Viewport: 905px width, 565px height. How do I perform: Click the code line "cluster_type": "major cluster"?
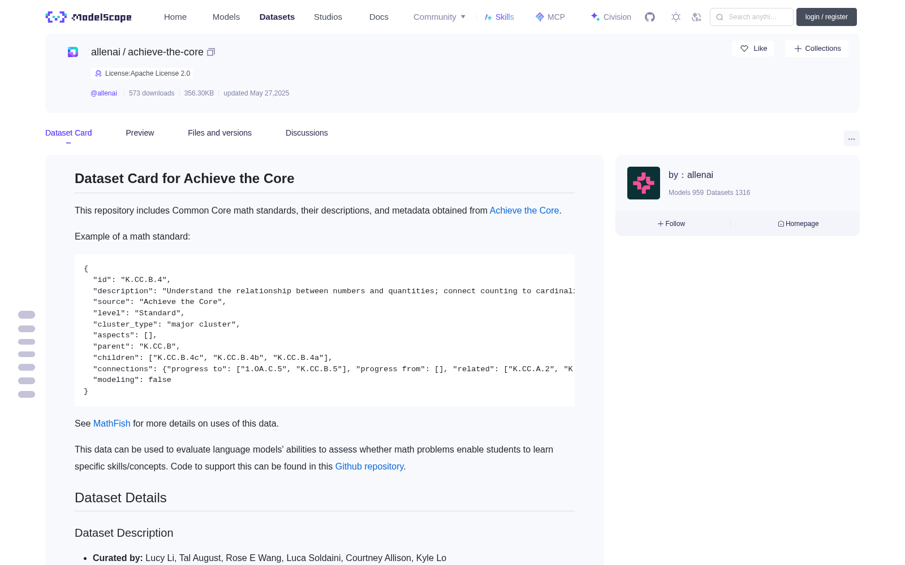click(166, 324)
